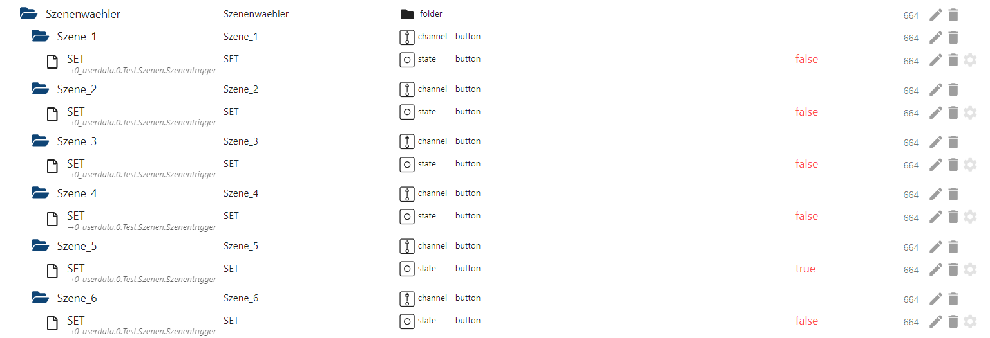Open gear settings for Szene_6 SET state
990x338 pixels.
[x=970, y=321]
